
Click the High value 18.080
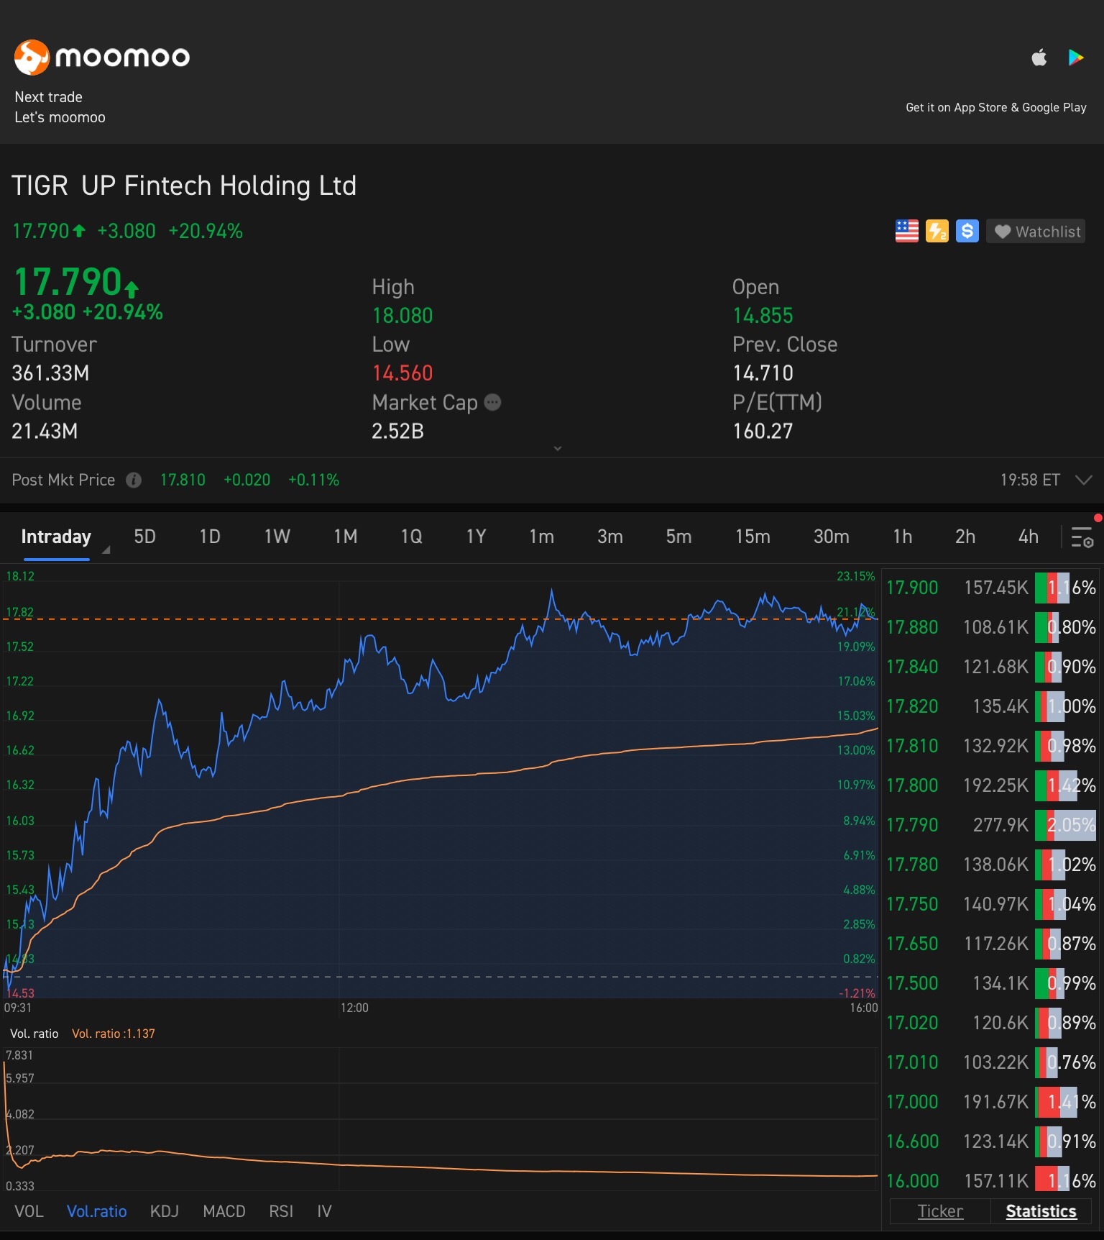402,316
